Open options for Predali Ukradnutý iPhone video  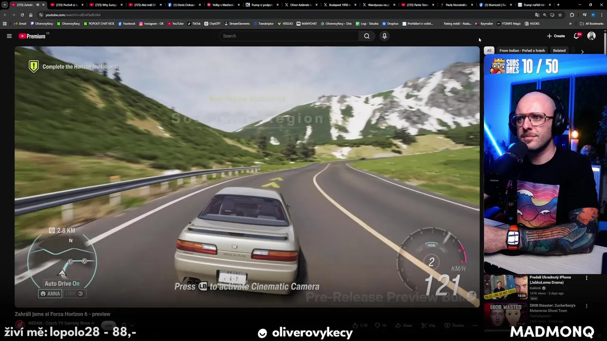tap(587, 278)
